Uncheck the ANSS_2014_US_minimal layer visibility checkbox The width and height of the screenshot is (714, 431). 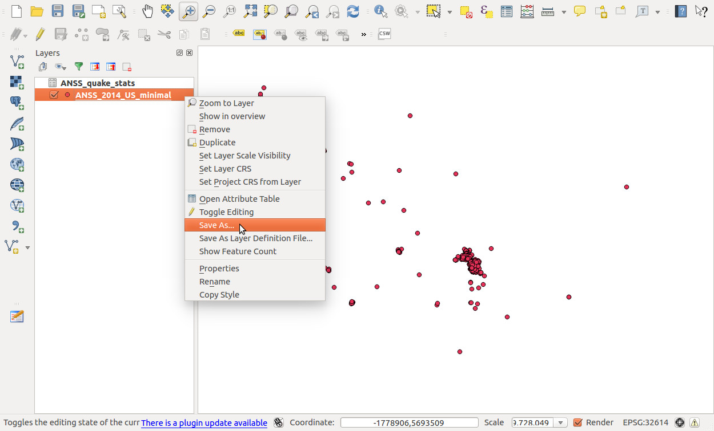coord(54,95)
